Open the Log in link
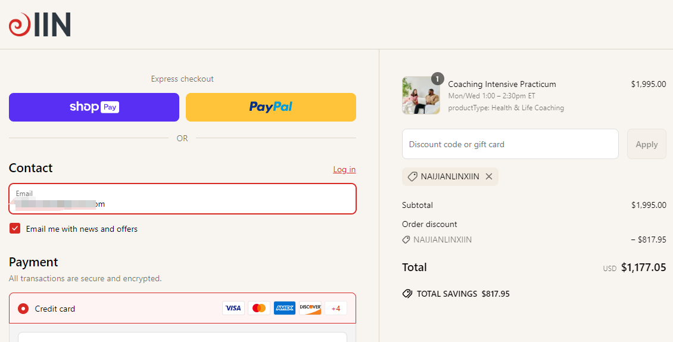Viewport: 673px width, 342px height. (344, 169)
